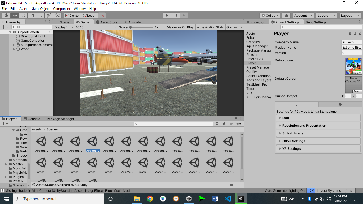Open the Layers dropdown

[x=326, y=15]
